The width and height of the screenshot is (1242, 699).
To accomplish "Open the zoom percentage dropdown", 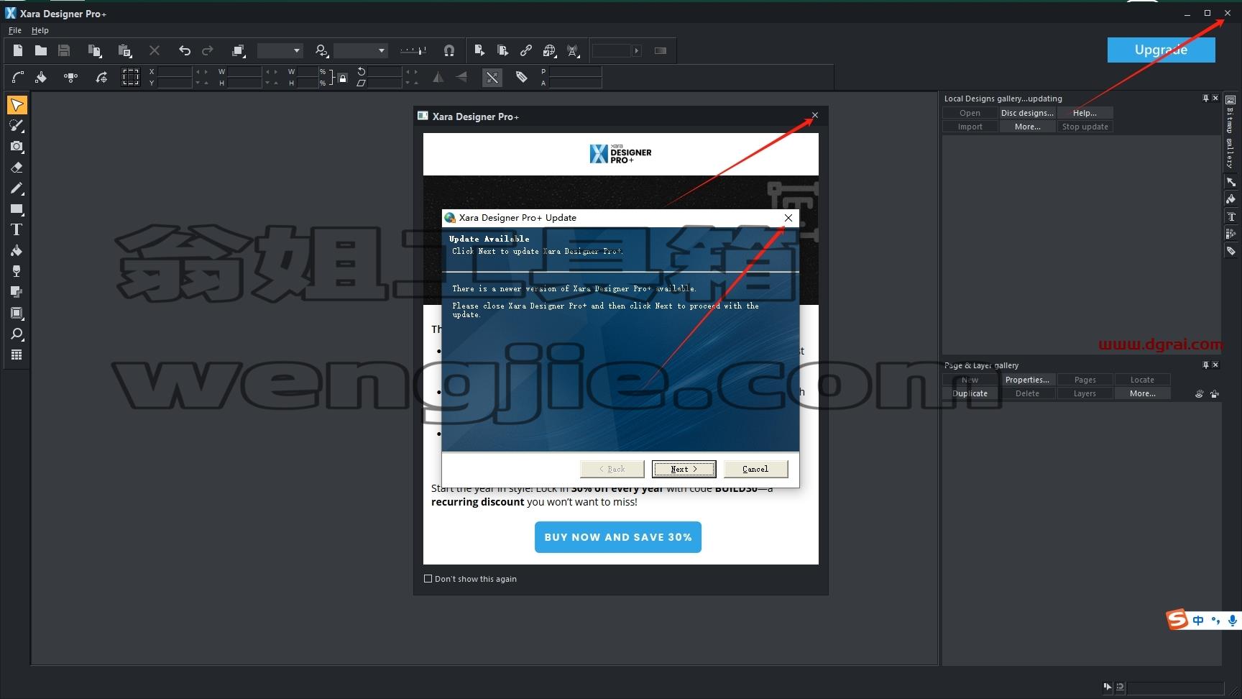I will 361,50.
